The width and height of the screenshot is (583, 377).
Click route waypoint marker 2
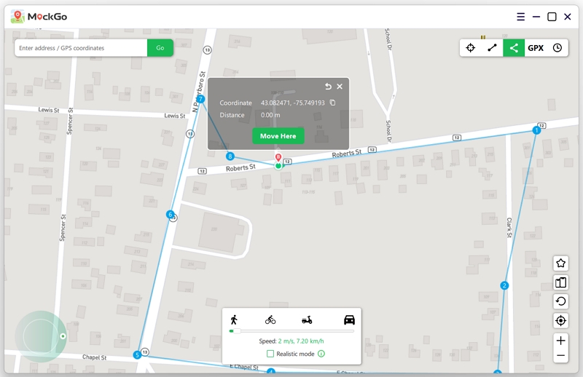pyautogui.click(x=504, y=285)
